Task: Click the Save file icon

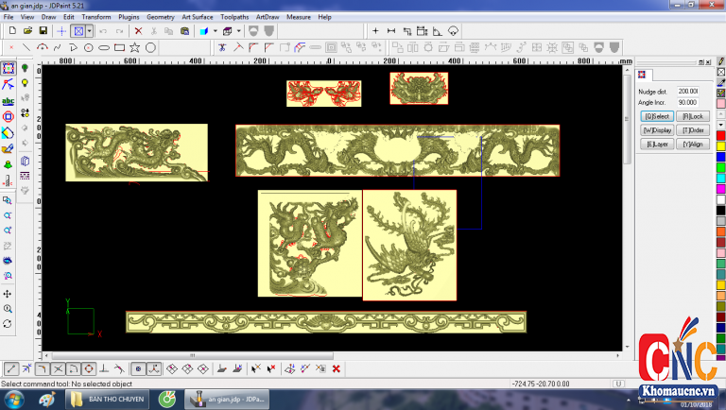Action: (43, 31)
